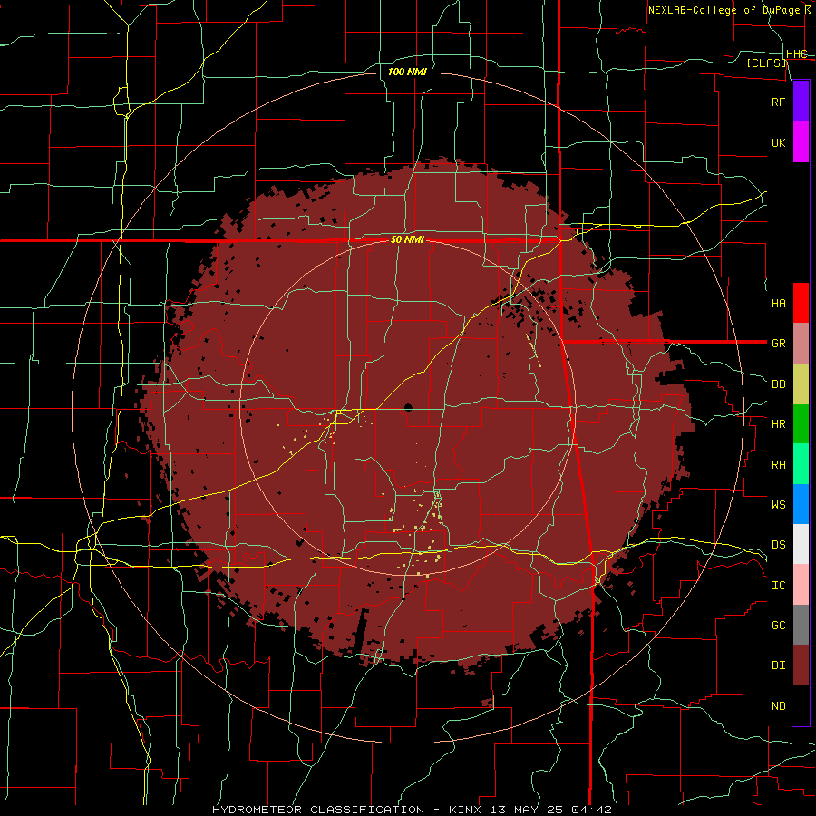Click the 100 NMI range ring label
The height and width of the screenshot is (816, 816).
click(x=407, y=72)
